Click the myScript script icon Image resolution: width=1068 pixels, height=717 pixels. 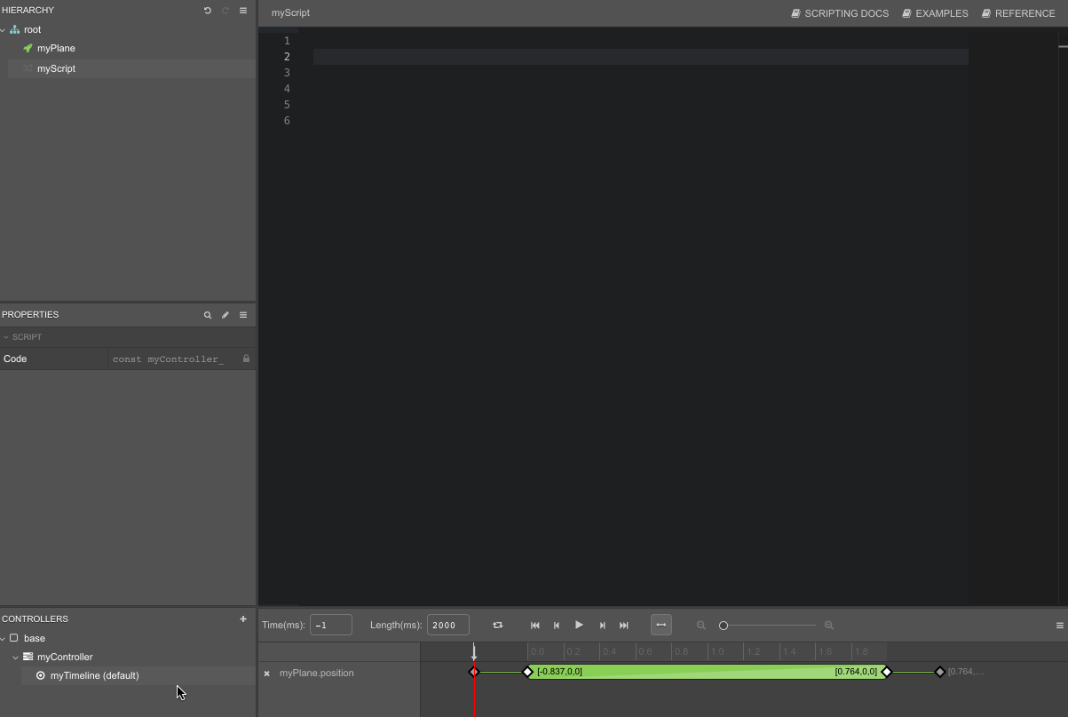(28, 68)
